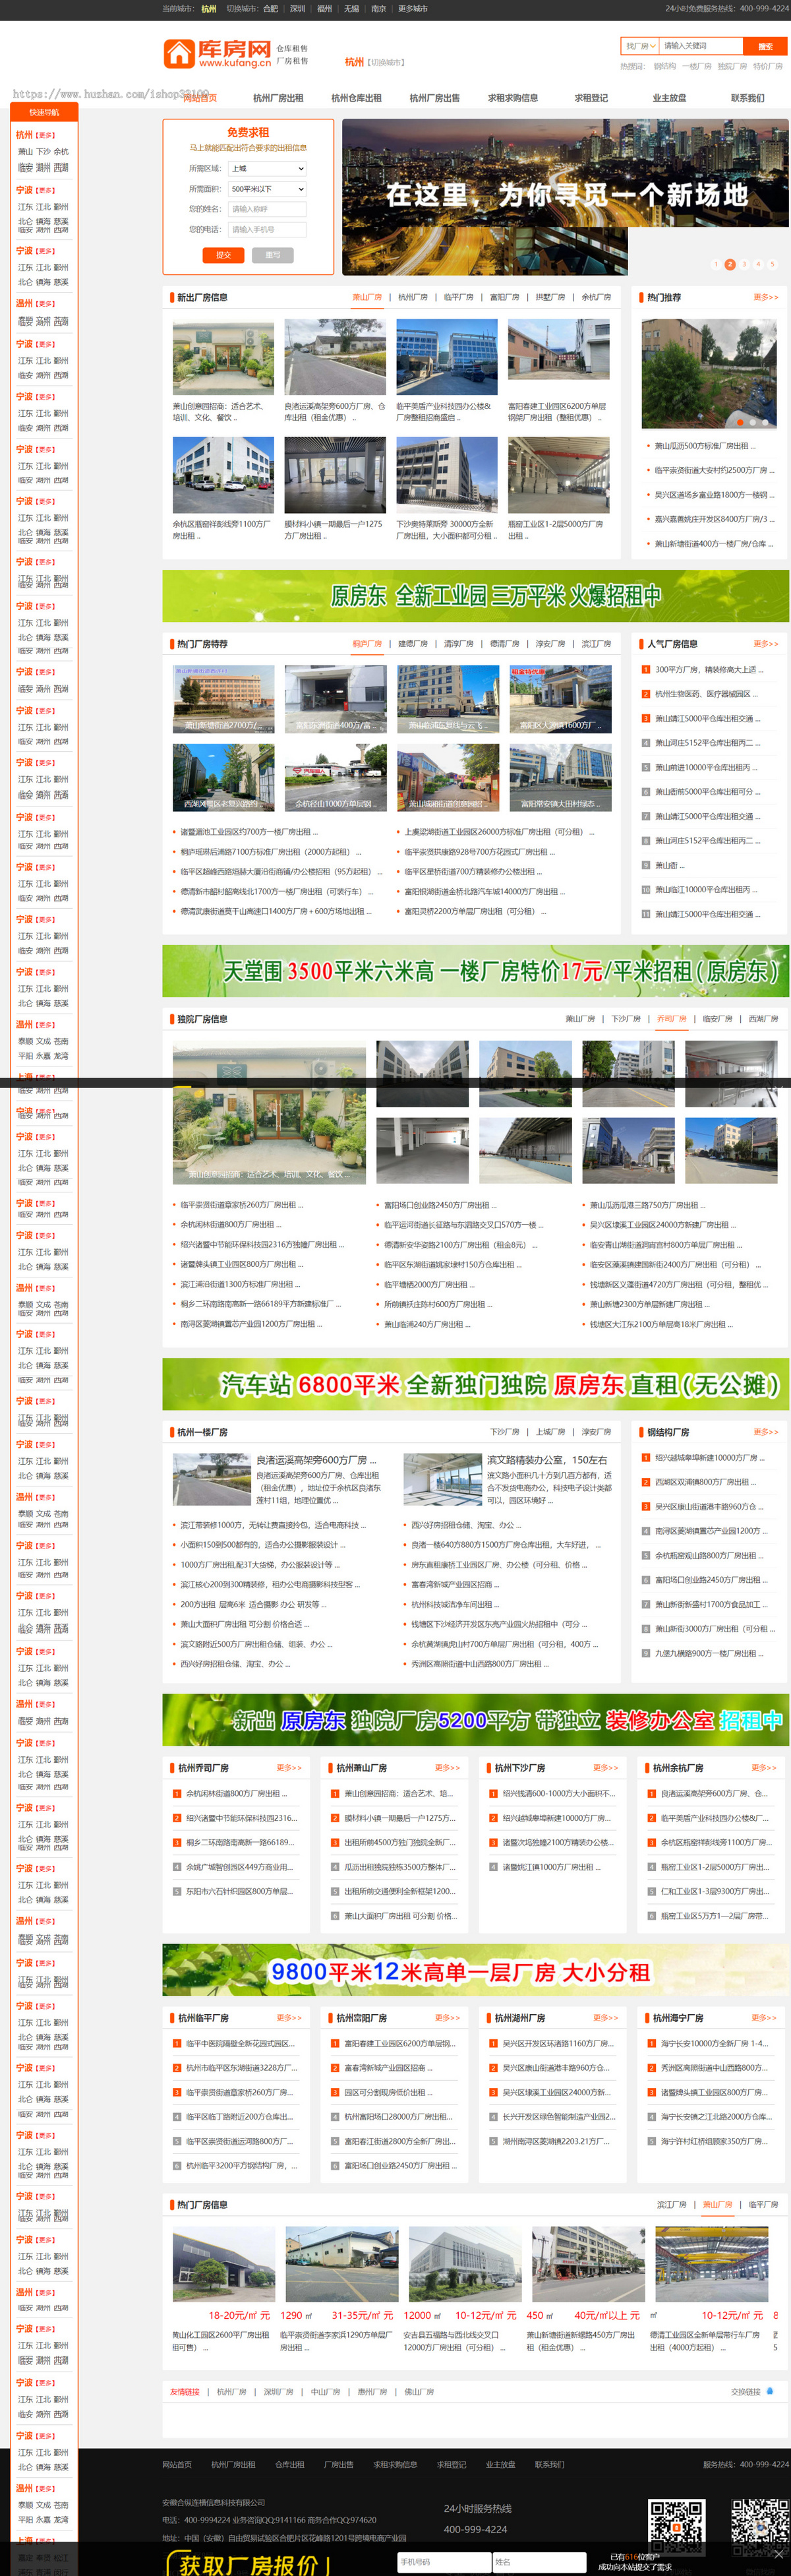Select the 余杭厂房 tab under 新出厂房信息

596,297
